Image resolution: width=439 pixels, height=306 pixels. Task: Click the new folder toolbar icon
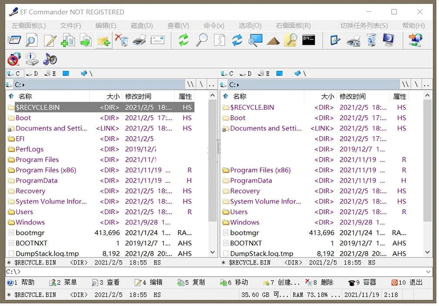pos(103,40)
